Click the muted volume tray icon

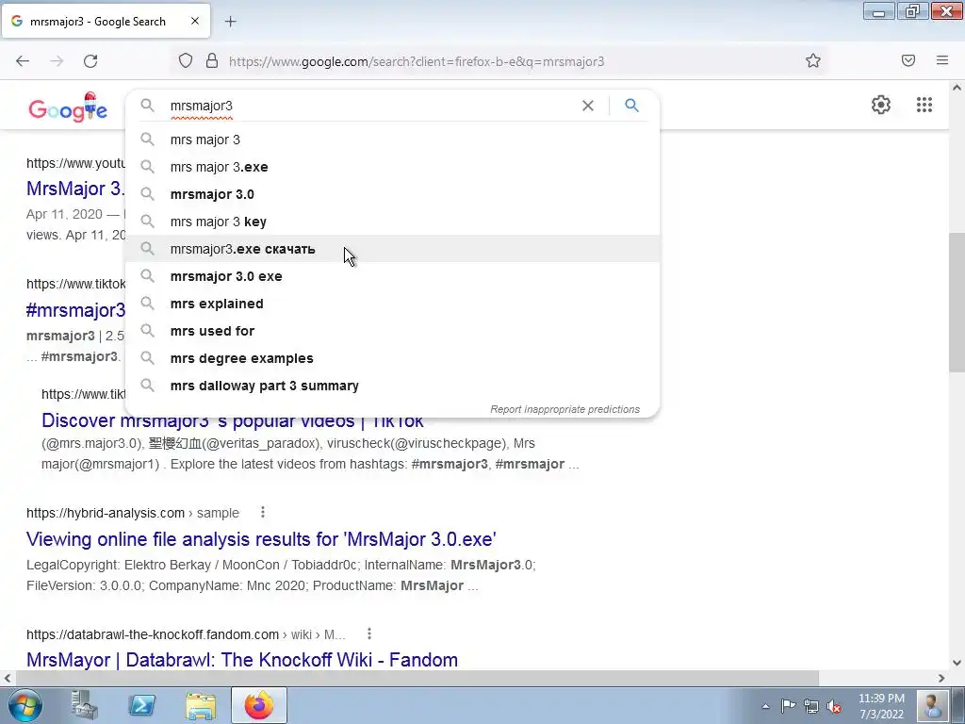coord(835,706)
